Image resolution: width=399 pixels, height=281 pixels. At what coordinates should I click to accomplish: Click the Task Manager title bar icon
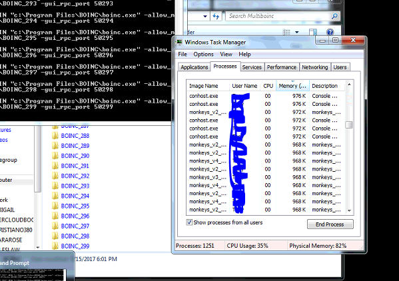[x=179, y=42]
